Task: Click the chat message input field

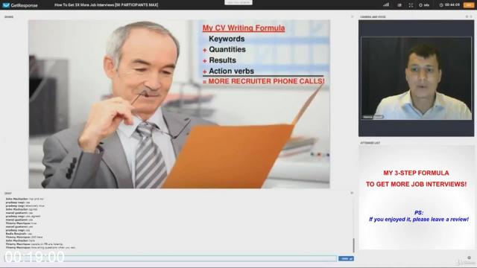Action: 171,258
